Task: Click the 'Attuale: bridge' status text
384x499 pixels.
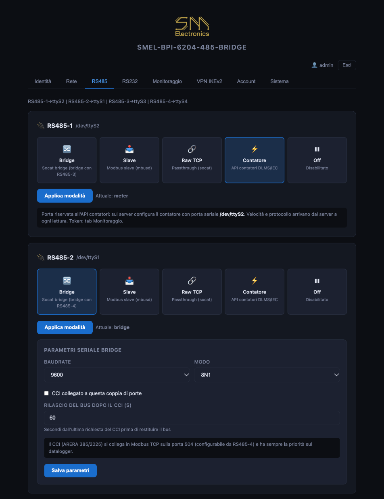Action: click(x=113, y=327)
